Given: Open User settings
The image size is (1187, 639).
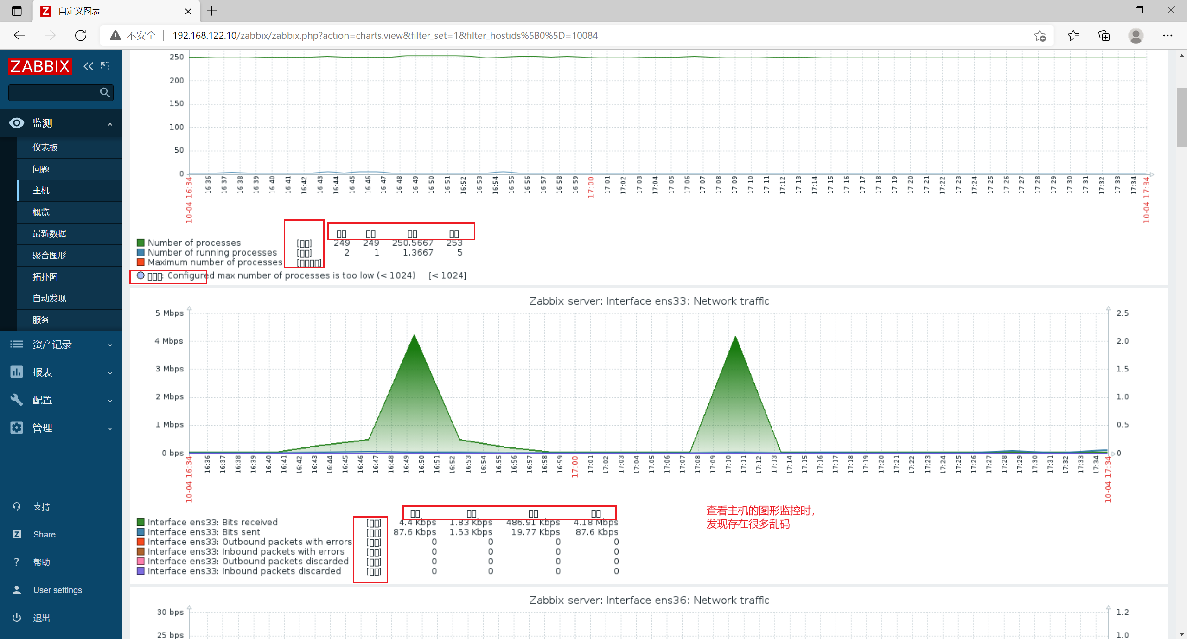Looking at the screenshot, I should point(57,590).
